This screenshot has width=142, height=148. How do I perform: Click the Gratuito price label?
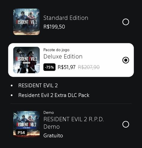click(53, 136)
